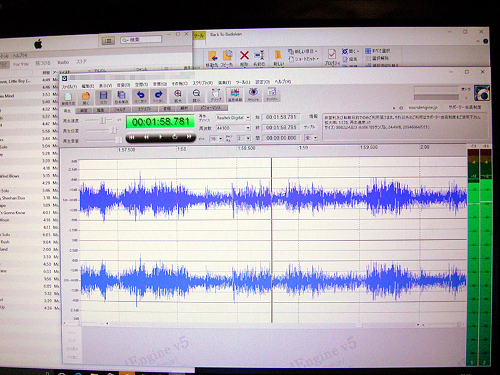Viewport: 500px width, 375px height.
Task: Toggle the loop playback button
Action: 174,136
